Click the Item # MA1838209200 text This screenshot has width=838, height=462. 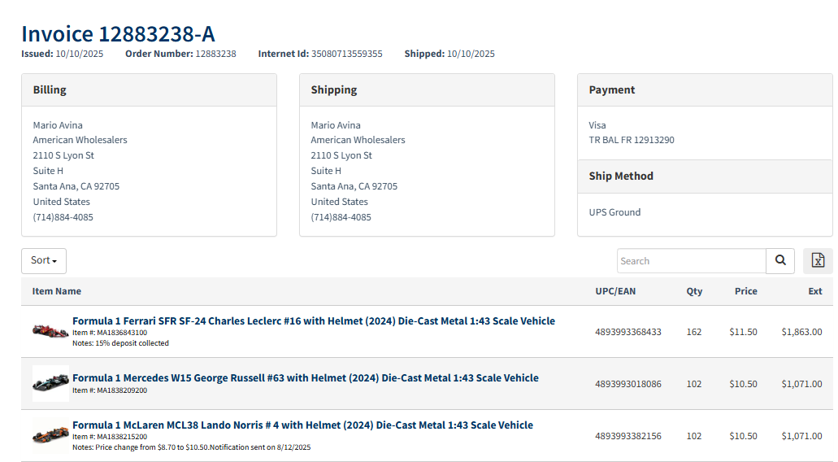(x=110, y=390)
